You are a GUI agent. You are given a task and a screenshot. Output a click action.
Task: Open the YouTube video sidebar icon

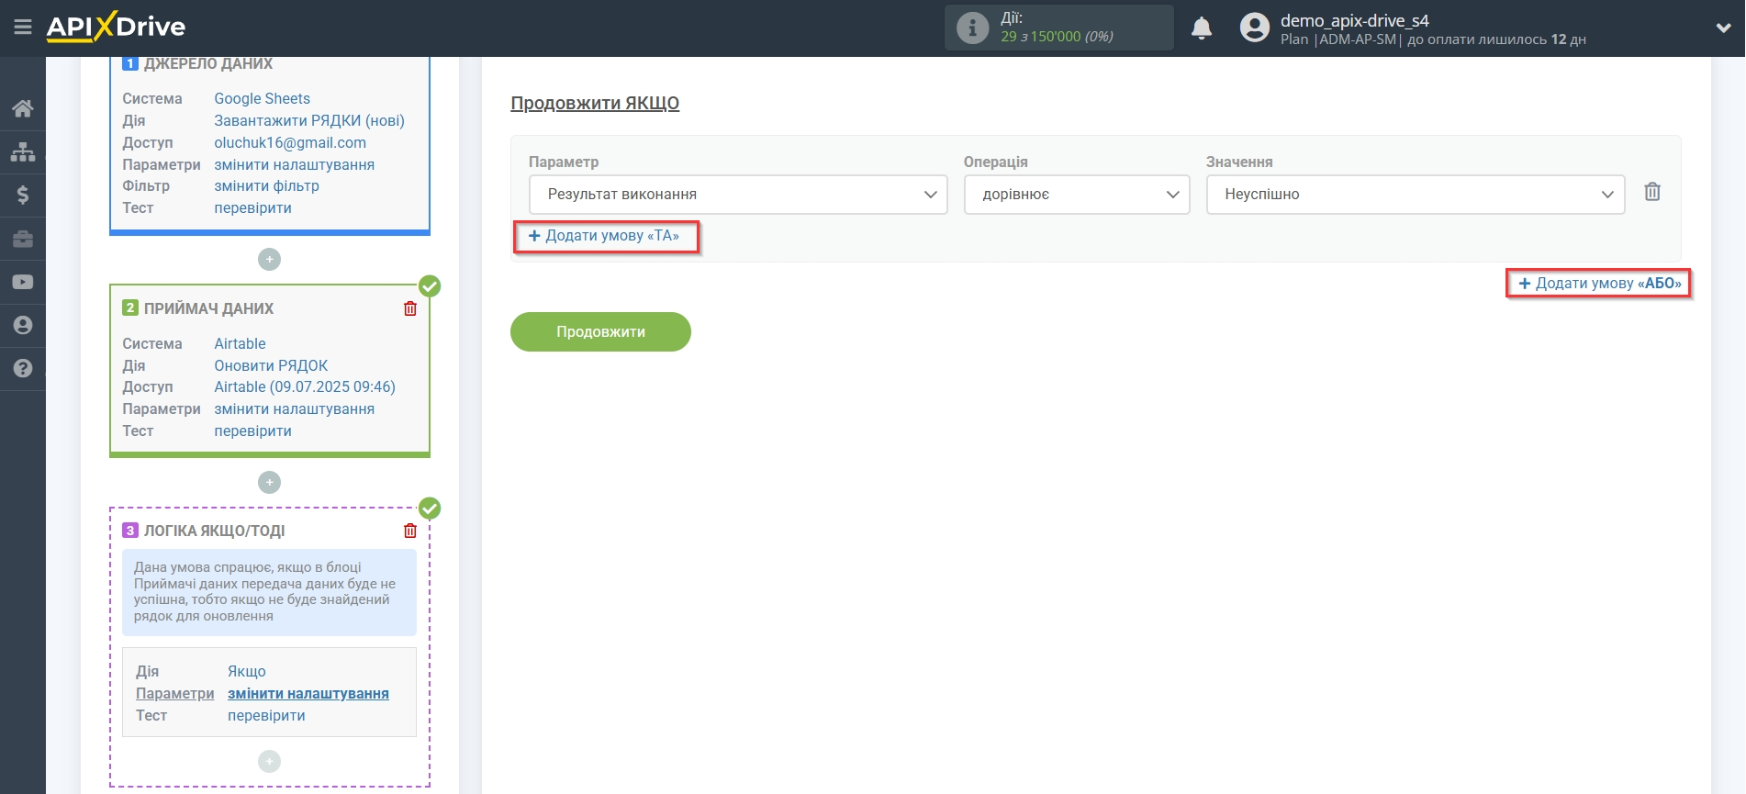click(x=23, y=282)
